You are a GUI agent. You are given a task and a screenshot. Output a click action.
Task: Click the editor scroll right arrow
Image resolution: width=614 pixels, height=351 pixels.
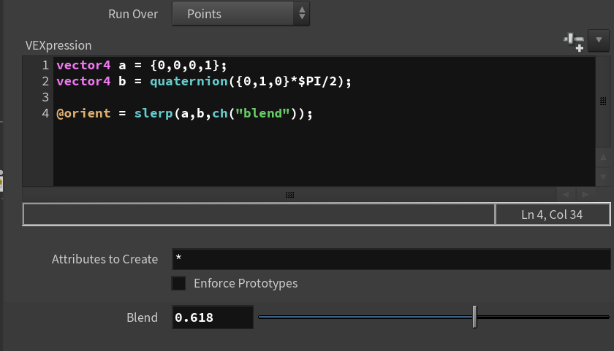pyautogui.click(x=585, y=194)
